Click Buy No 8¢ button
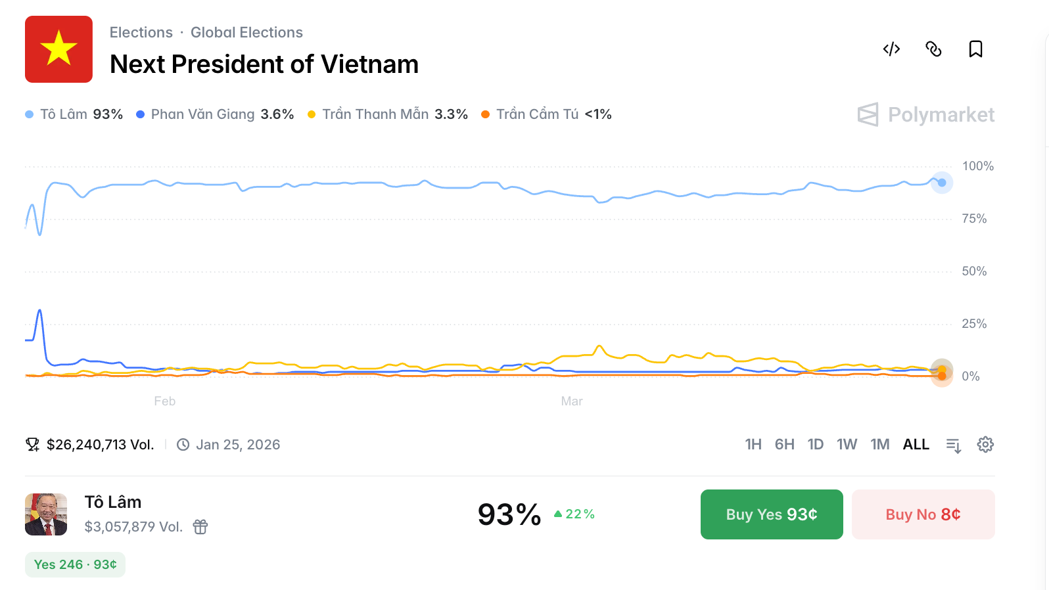 click(x=923, y=514)
